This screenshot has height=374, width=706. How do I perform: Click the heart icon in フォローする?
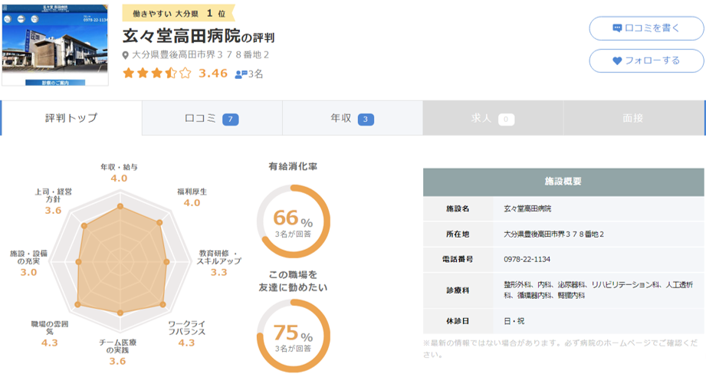[x=617, y=61]
